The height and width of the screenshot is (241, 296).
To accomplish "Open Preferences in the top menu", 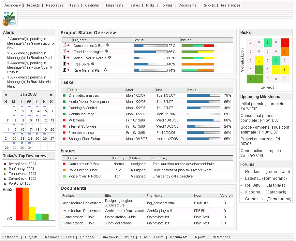I will pos(231,5).
